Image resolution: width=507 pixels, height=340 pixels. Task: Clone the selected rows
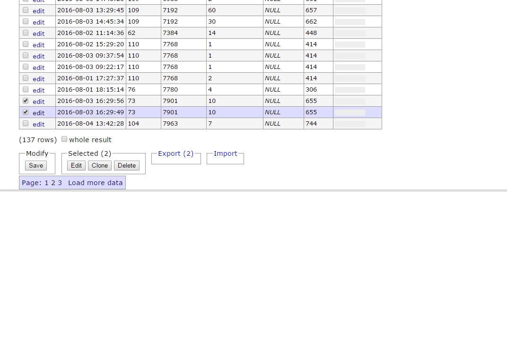pos(100,165)
